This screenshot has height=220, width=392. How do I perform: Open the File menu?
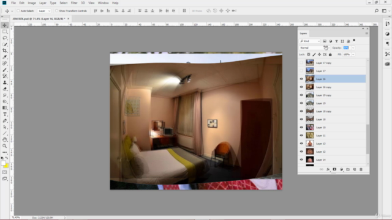tap(13, 2)
